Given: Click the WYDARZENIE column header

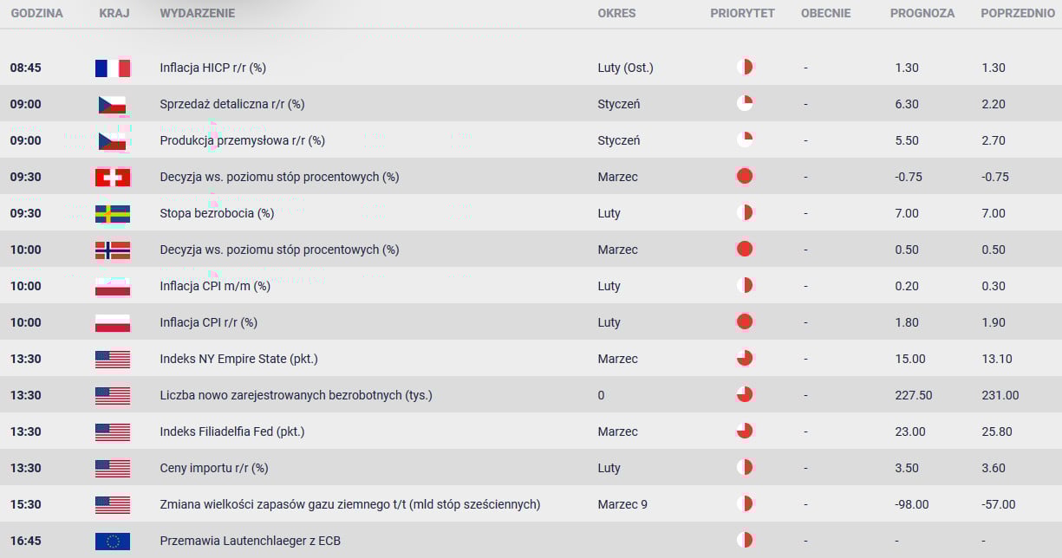Looking at the screenshot, I should point(197,13).
